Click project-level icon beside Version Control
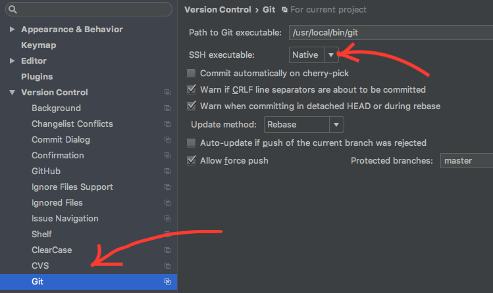This screenshot has height=293, width=493. [x=167, y=93]
